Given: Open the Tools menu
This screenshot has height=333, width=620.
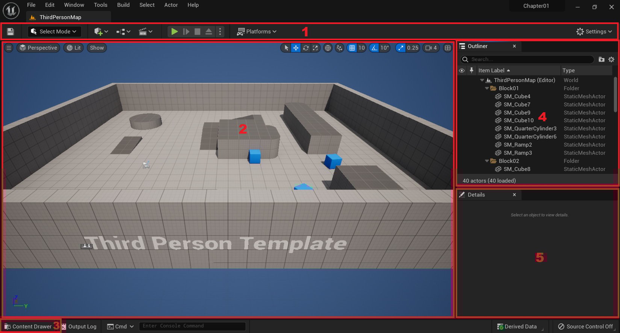Looking at the screenshot, I should tap(100, 5).
